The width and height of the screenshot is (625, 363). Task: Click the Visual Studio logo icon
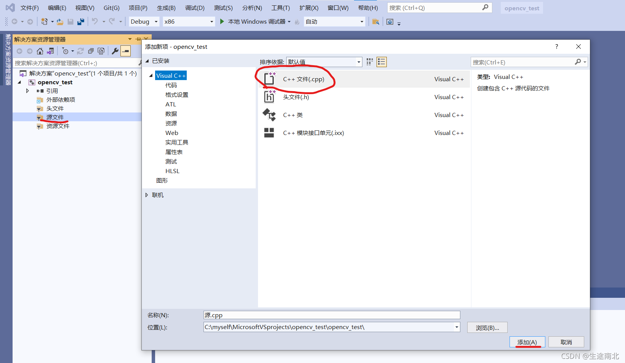coord(10,8)
